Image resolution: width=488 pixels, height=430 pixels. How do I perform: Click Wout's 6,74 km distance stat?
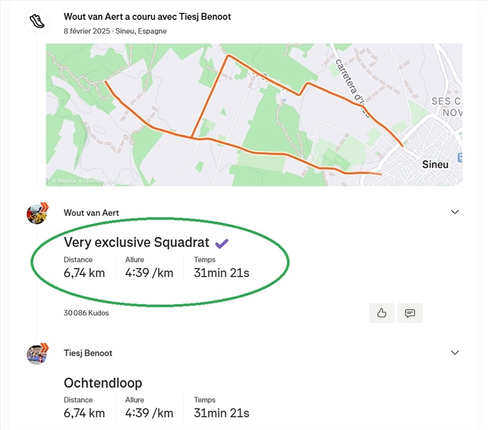click(x=84, y=273)
